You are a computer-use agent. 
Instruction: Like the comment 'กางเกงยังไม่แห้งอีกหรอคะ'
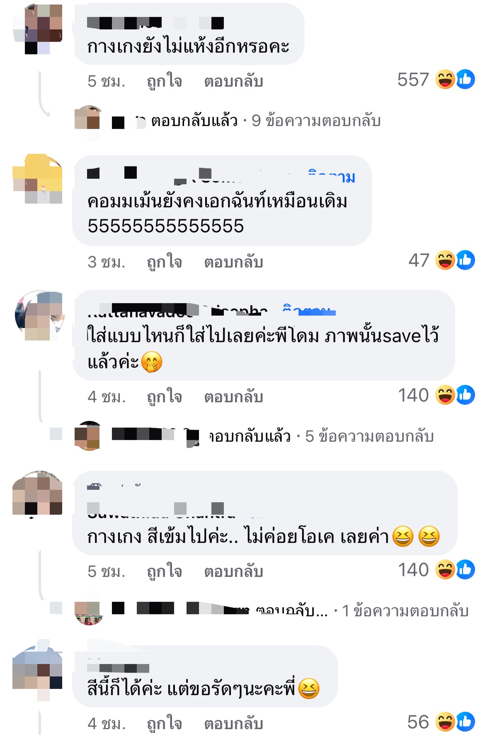tap(165, 81)
